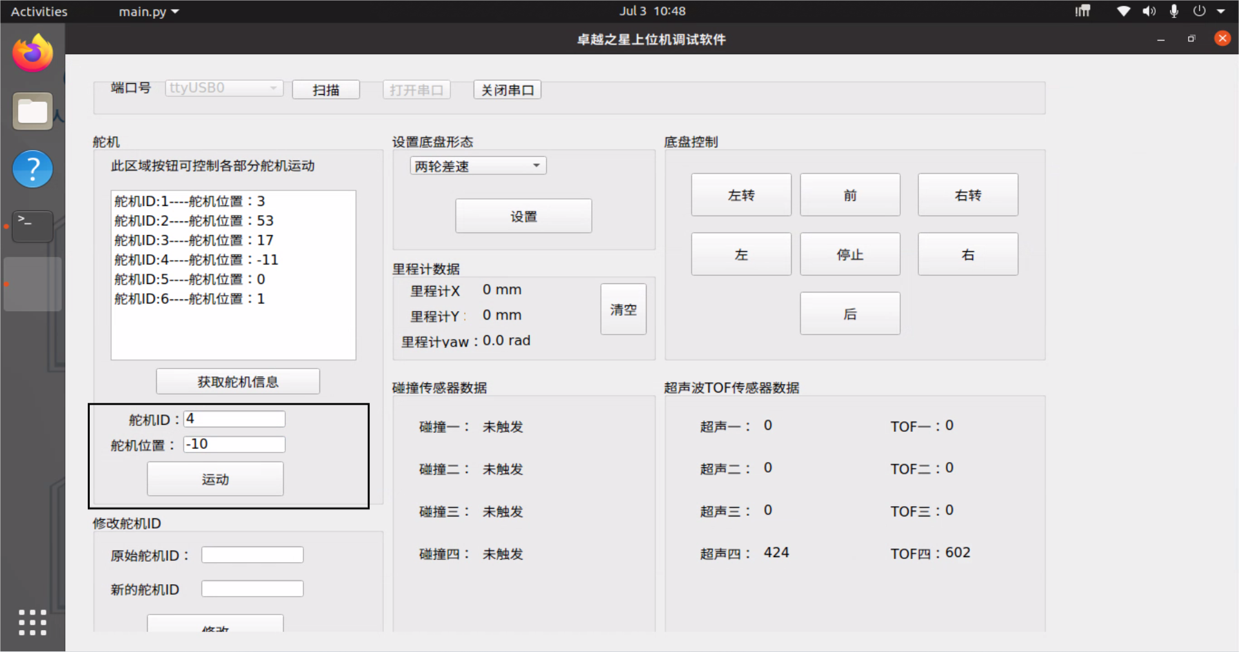Image resolution: width=1239 pixels, height=652 pixels.
Task: Click 碰撞四 未触发 status
Action: tap(503, 554)
